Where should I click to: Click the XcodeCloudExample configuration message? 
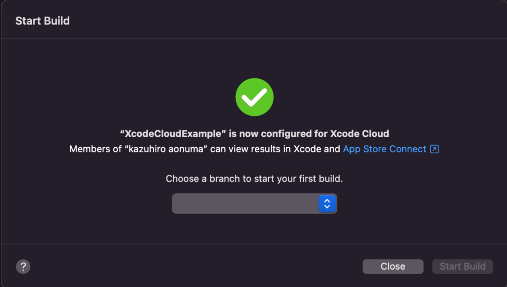click(x=254, y=133)
